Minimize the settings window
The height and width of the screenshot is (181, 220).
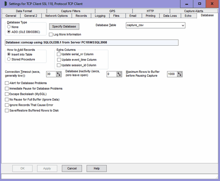[x=187, y=4]
